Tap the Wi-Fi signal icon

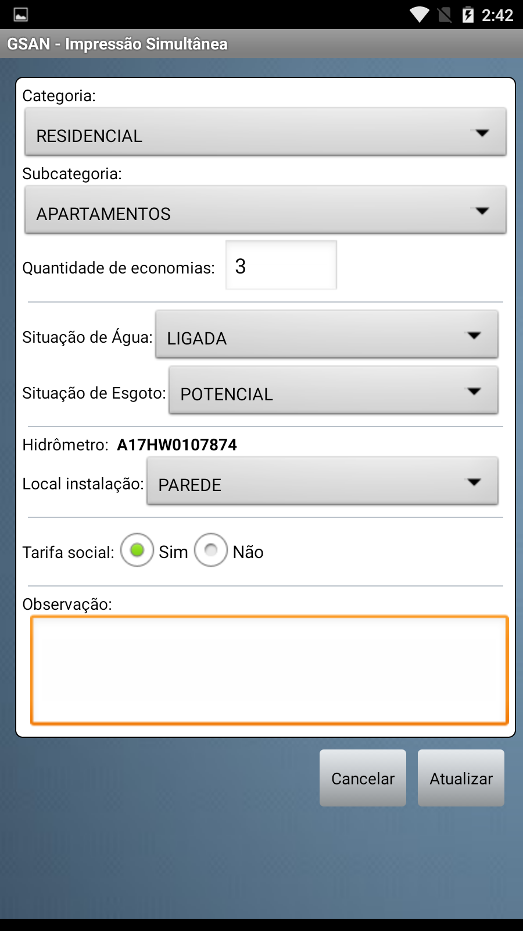[x=419, y=15]
